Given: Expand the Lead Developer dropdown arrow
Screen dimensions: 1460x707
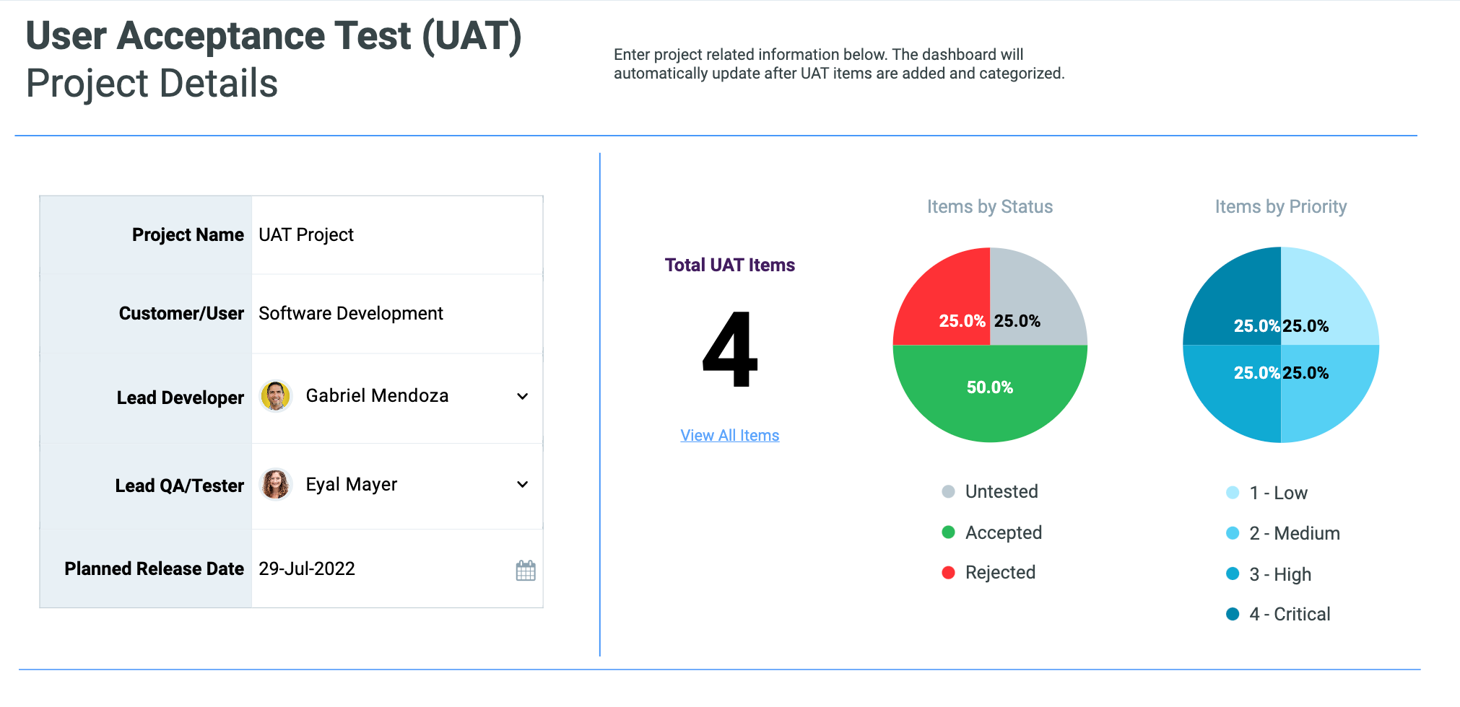Looking at the screenshot, I should pos(523,396).
